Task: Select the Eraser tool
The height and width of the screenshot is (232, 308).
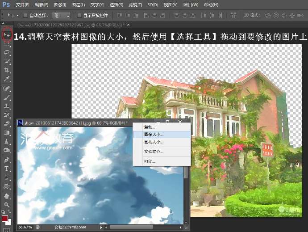Action: click(x=7, y=124)
